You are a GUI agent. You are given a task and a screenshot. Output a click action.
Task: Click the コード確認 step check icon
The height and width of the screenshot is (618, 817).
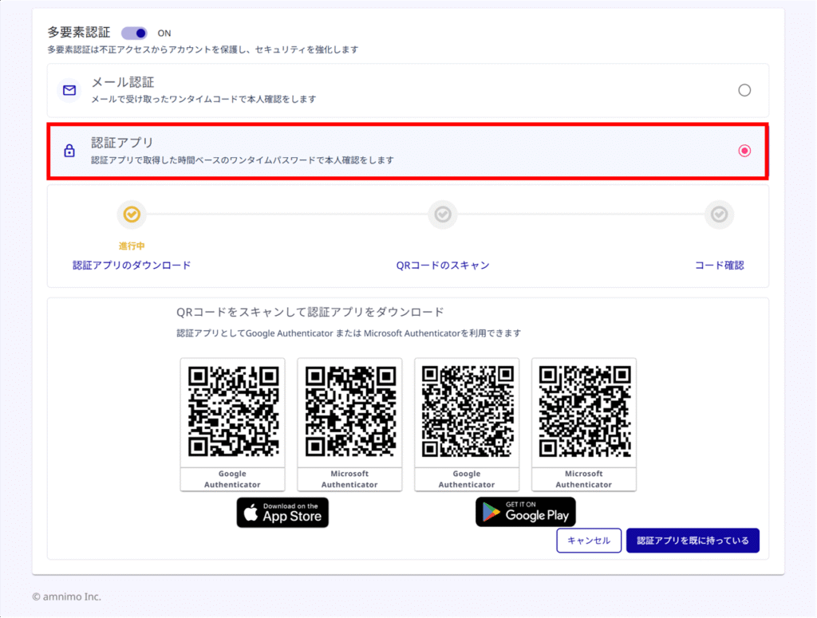coord(719,215)
